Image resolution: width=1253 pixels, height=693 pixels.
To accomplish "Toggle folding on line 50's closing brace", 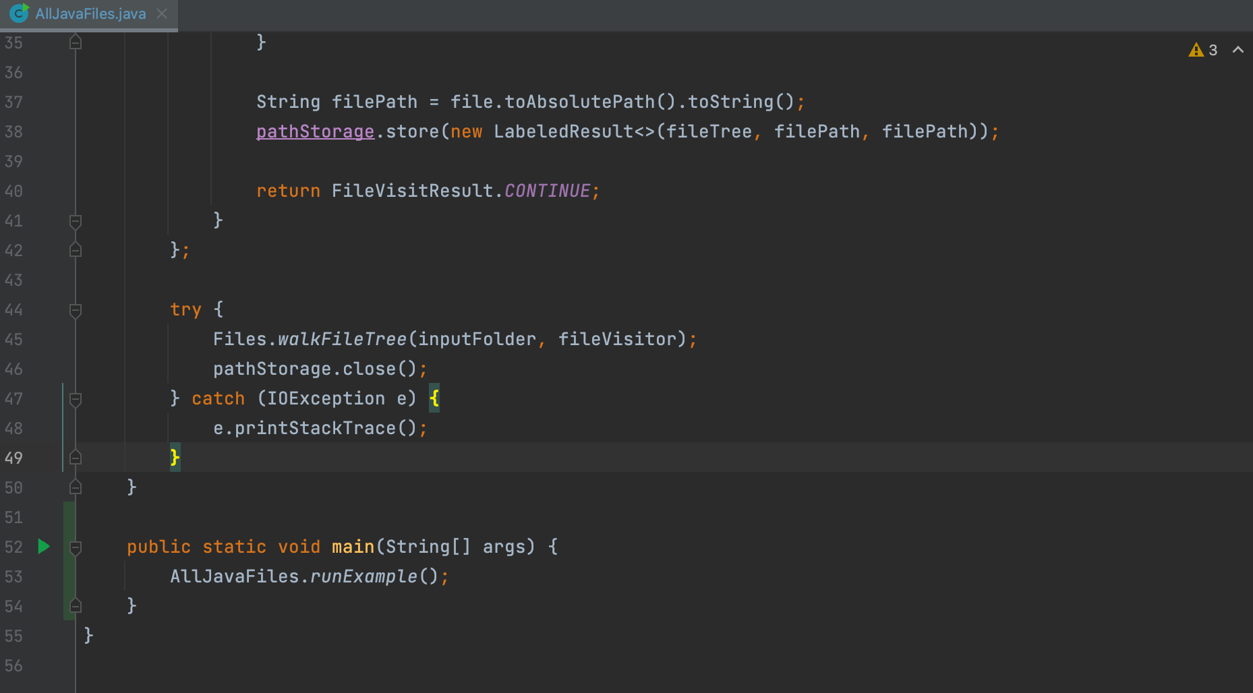I will coord(75,487).
